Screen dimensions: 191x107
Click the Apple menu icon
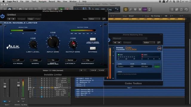4,1
